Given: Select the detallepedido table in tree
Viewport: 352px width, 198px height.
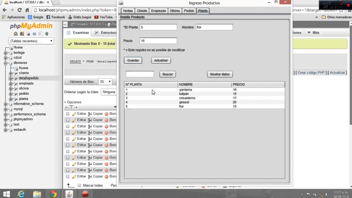Looking at the screenshot, I should point(29,78).
